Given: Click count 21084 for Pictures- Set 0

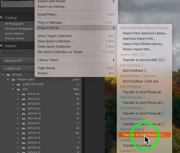Looking at the screenshot, I should point(76,79).
